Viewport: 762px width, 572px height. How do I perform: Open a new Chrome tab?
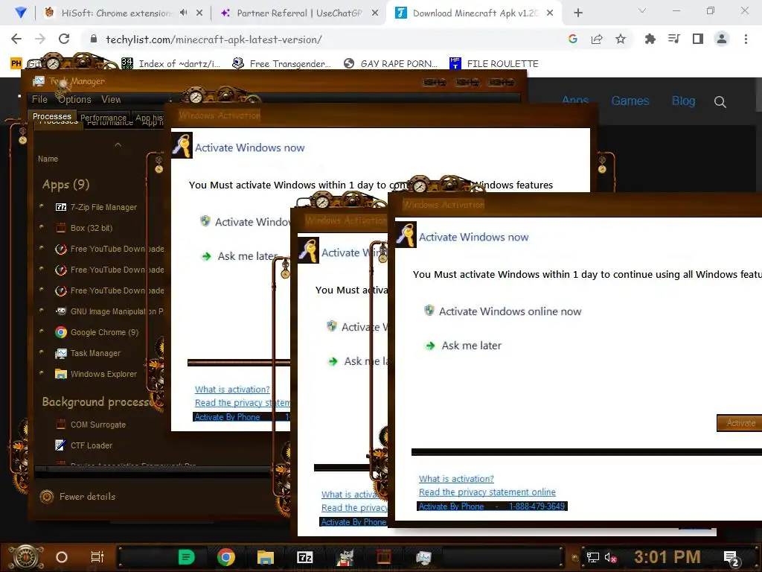577,13
